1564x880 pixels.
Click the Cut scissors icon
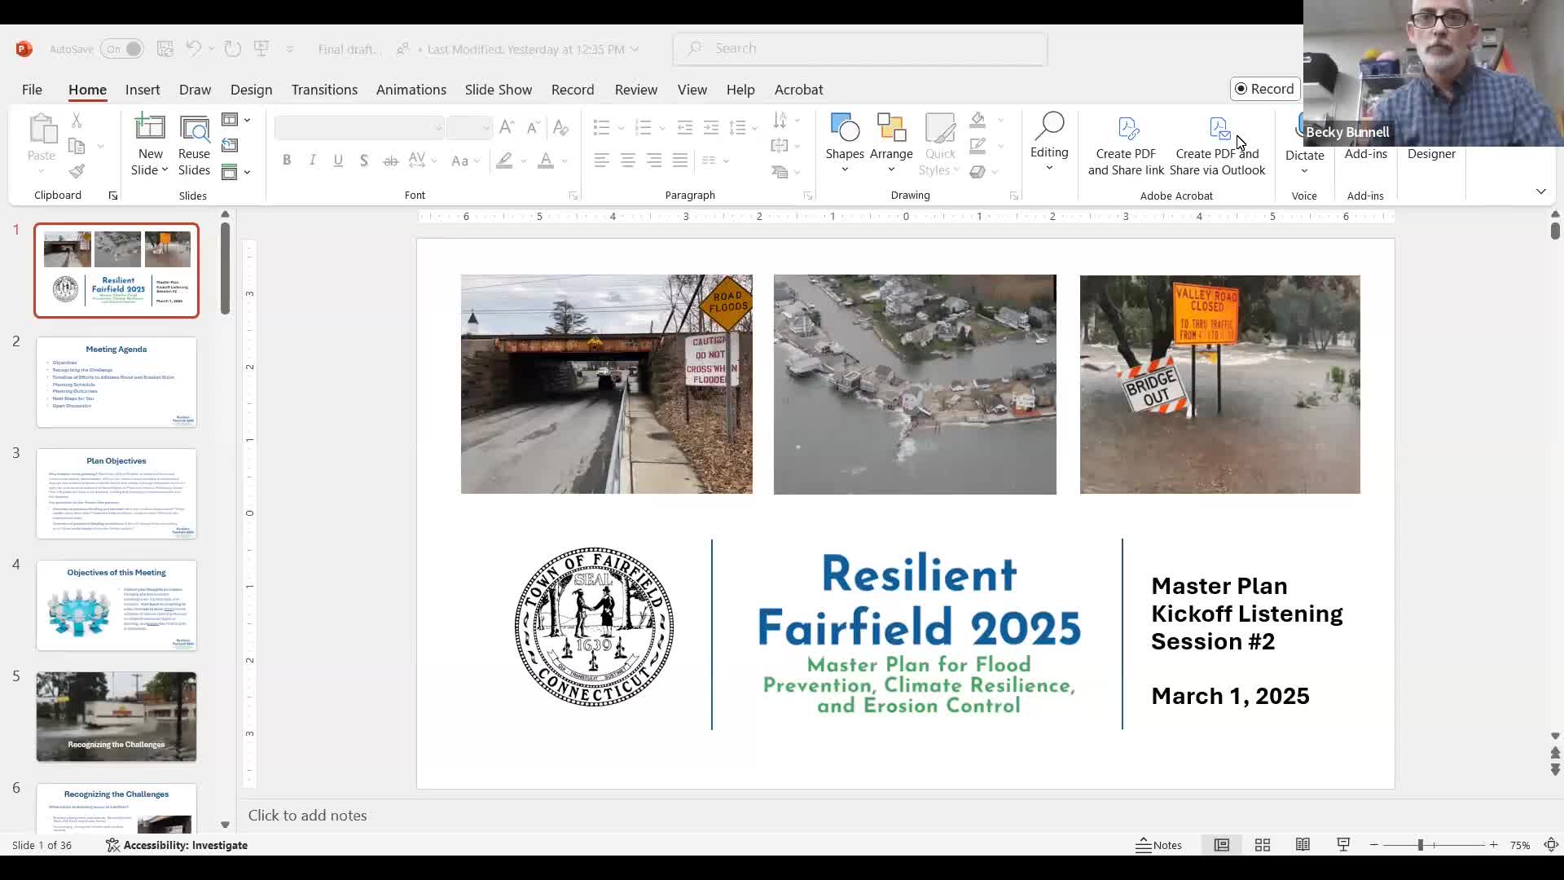(x=77, y=121)
